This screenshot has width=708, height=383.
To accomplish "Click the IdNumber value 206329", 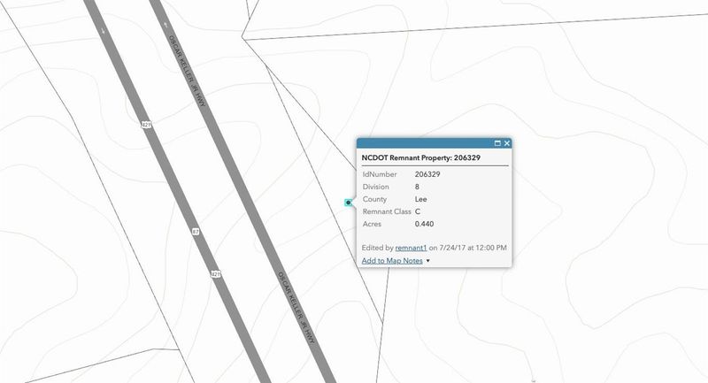I will click(427, 174).
